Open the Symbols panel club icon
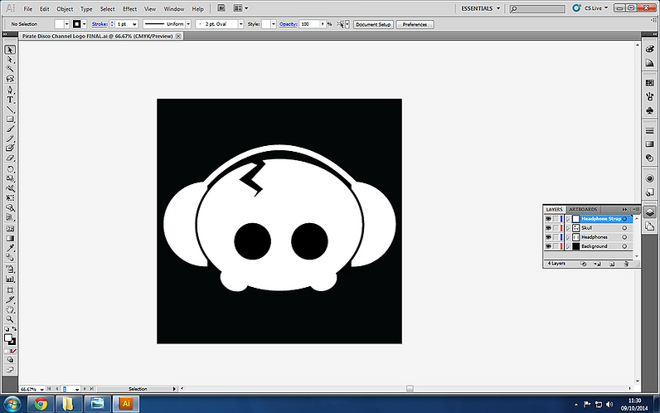Screen dimensions: 660x413 [x=649, y=111]
